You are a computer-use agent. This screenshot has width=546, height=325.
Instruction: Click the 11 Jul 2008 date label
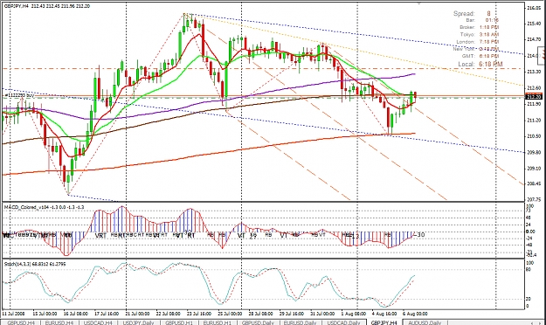coord(13,314)
